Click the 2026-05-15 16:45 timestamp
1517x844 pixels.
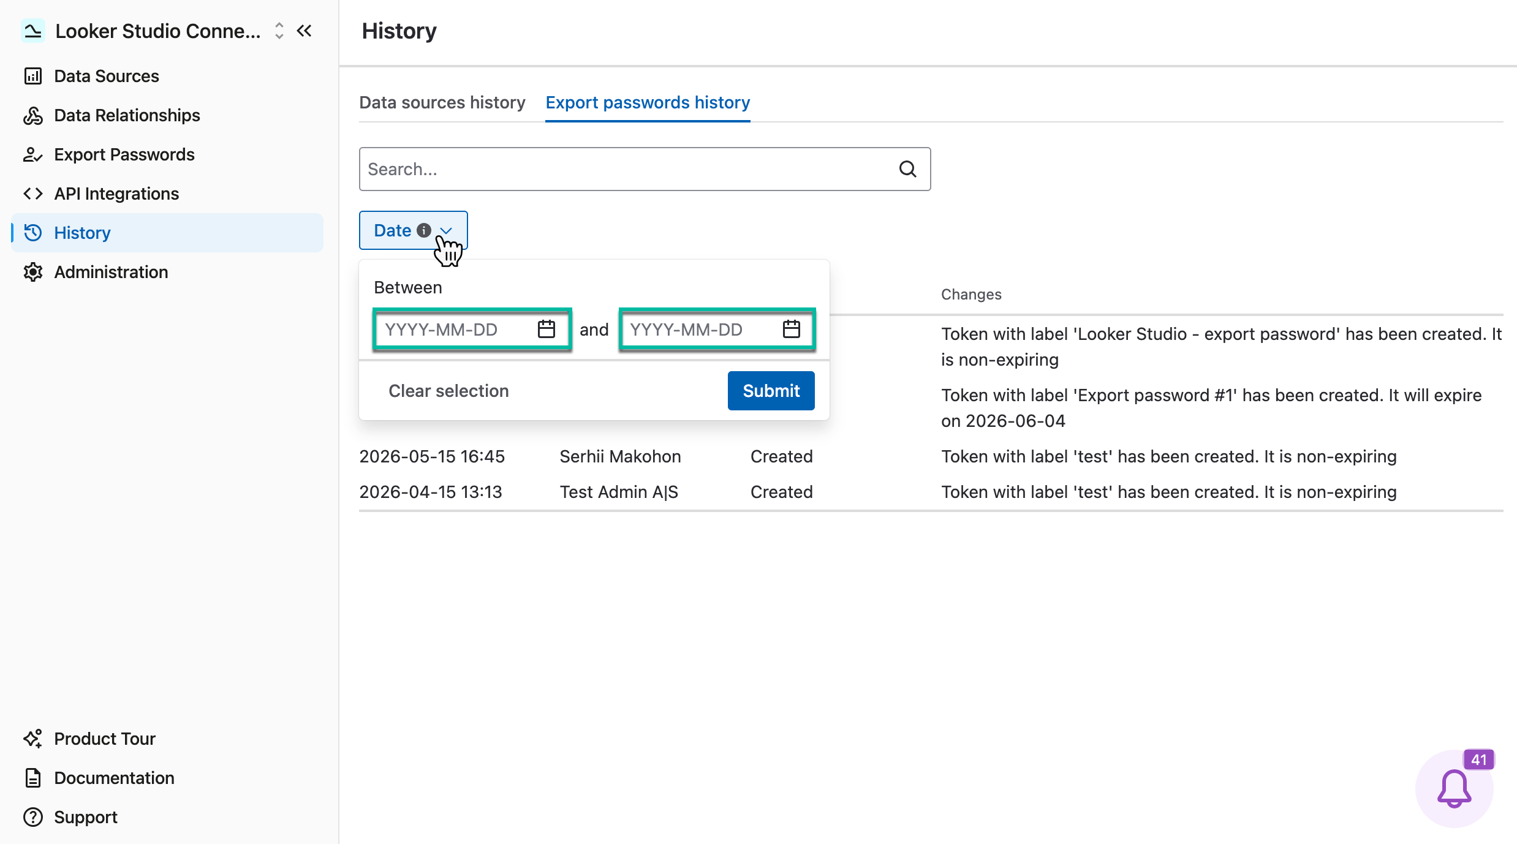(432, 456)
